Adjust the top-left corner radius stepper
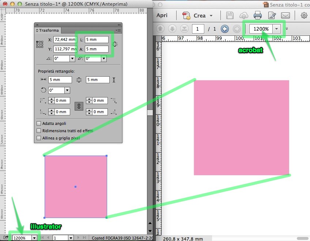Screen dimensions: 310x241 pyautogui.click(x=52, y=100)
